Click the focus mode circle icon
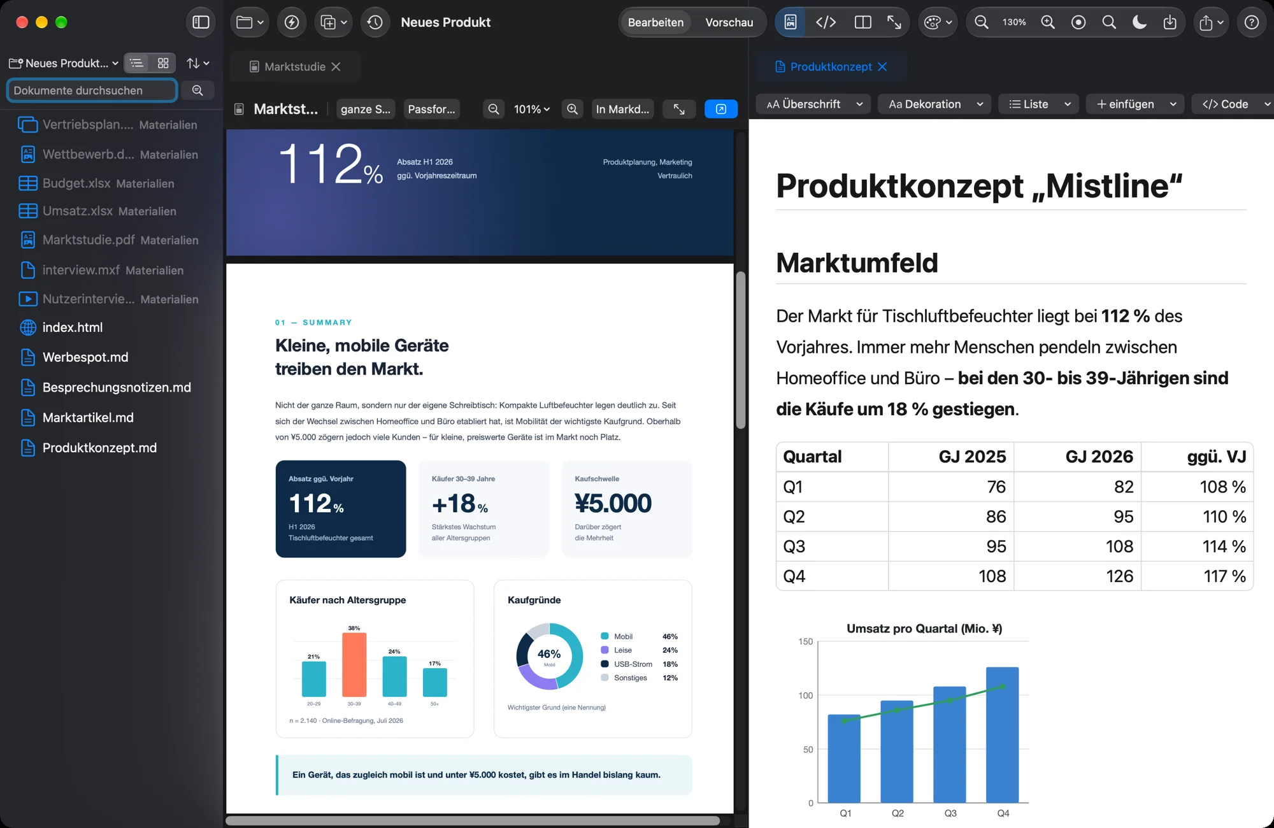Image resolution: width=1274 pixels, height=828 pixels. [x=1078, y=22]
